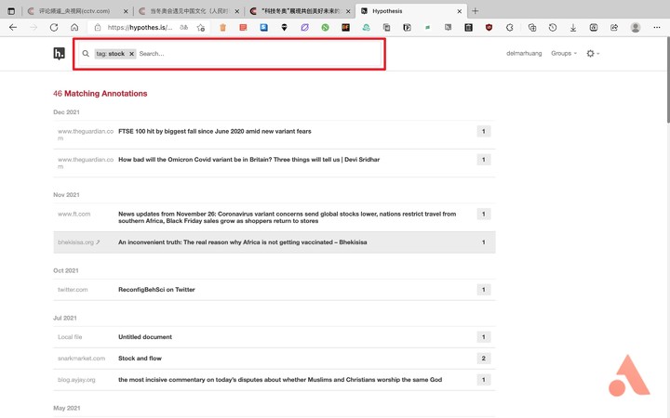Click the Hypothesis logo icon

tap(59, 54)
